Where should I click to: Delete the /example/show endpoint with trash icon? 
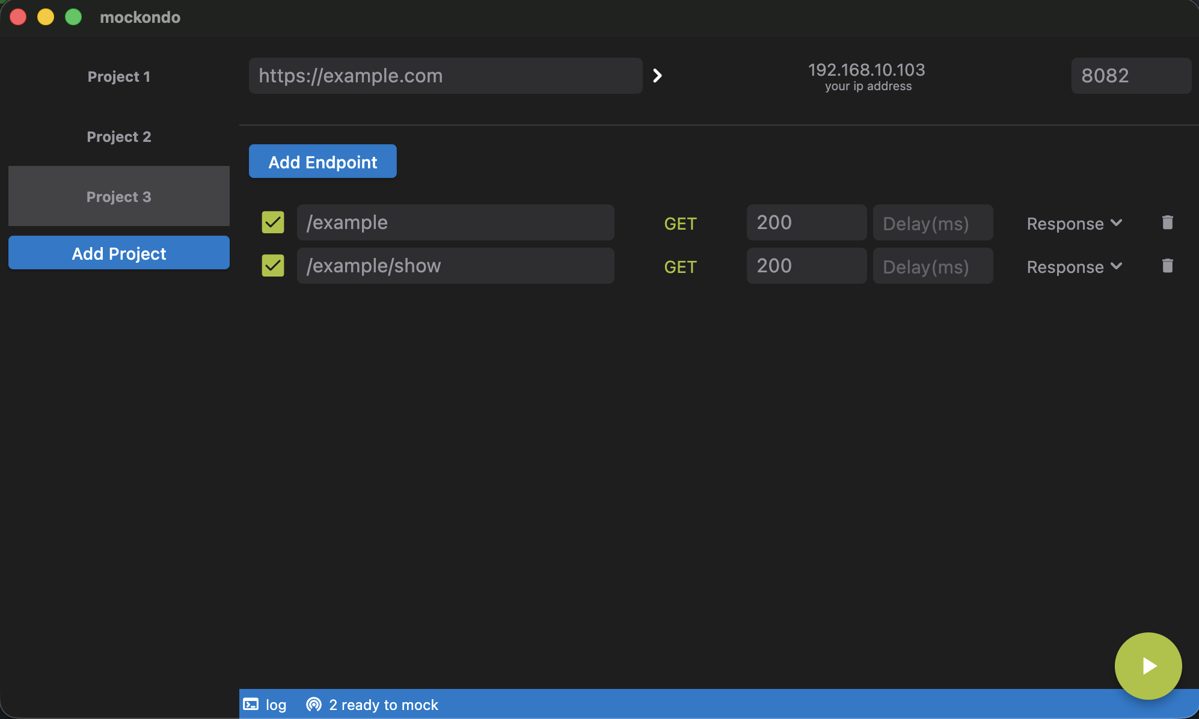click(x=1167, y=266)
